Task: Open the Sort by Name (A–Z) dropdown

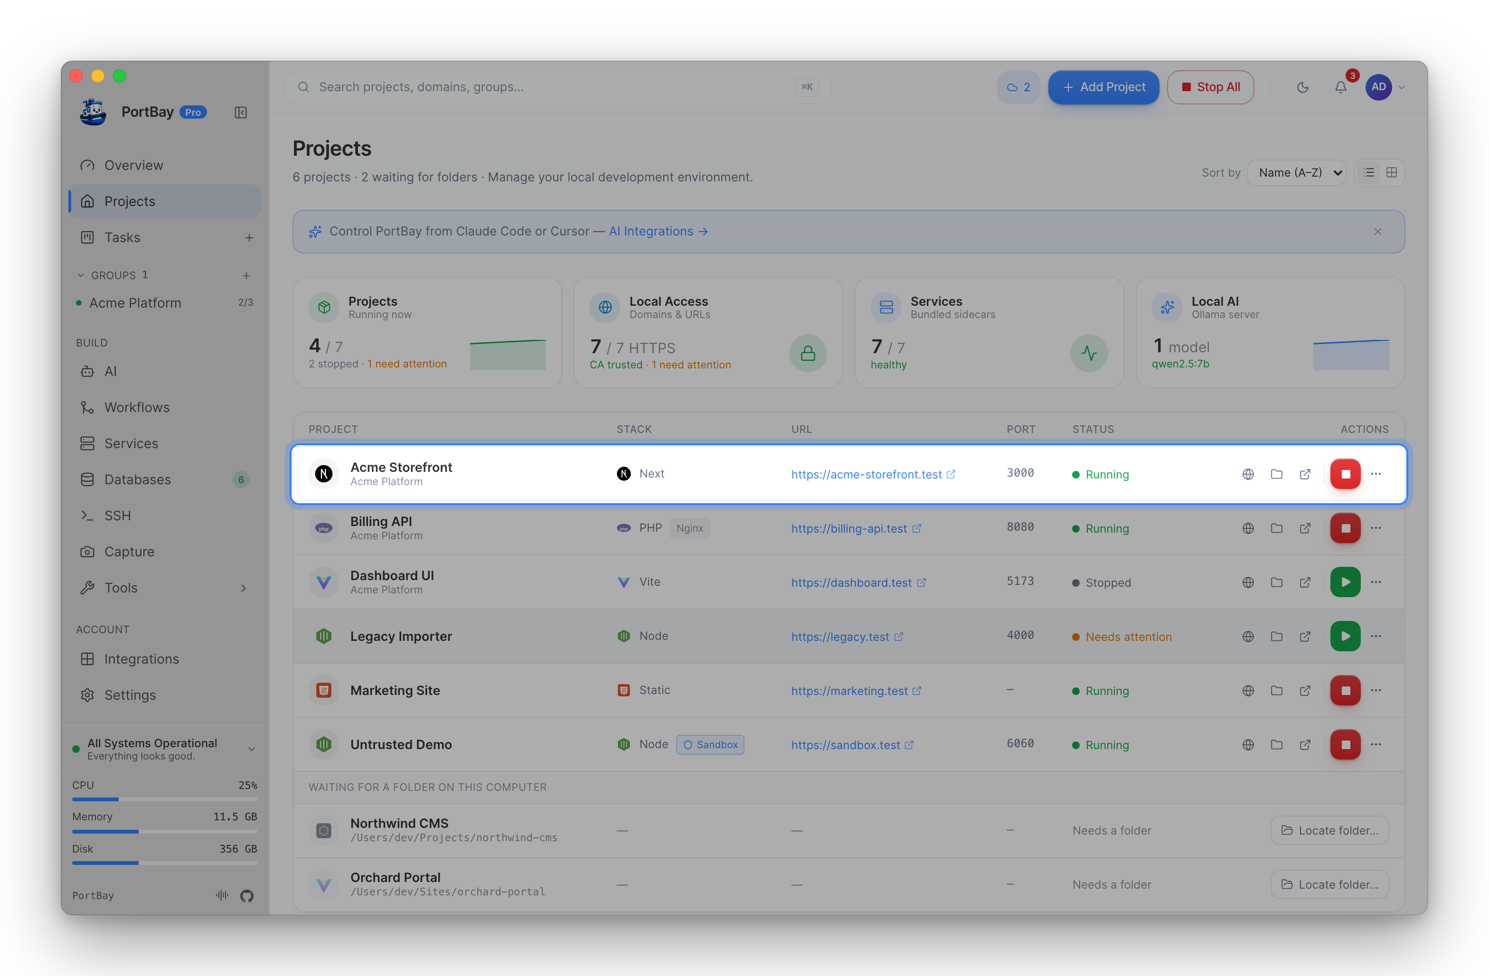Action: [1296, 173]
